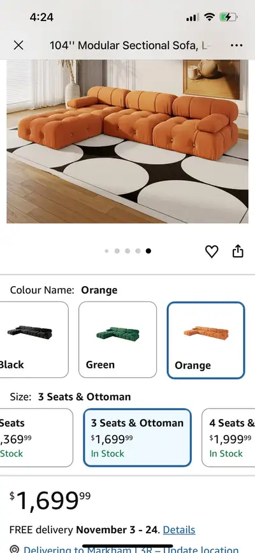Tap the battery charging status icon
This screenshot has height=553, width=255.
click(229, 17)
